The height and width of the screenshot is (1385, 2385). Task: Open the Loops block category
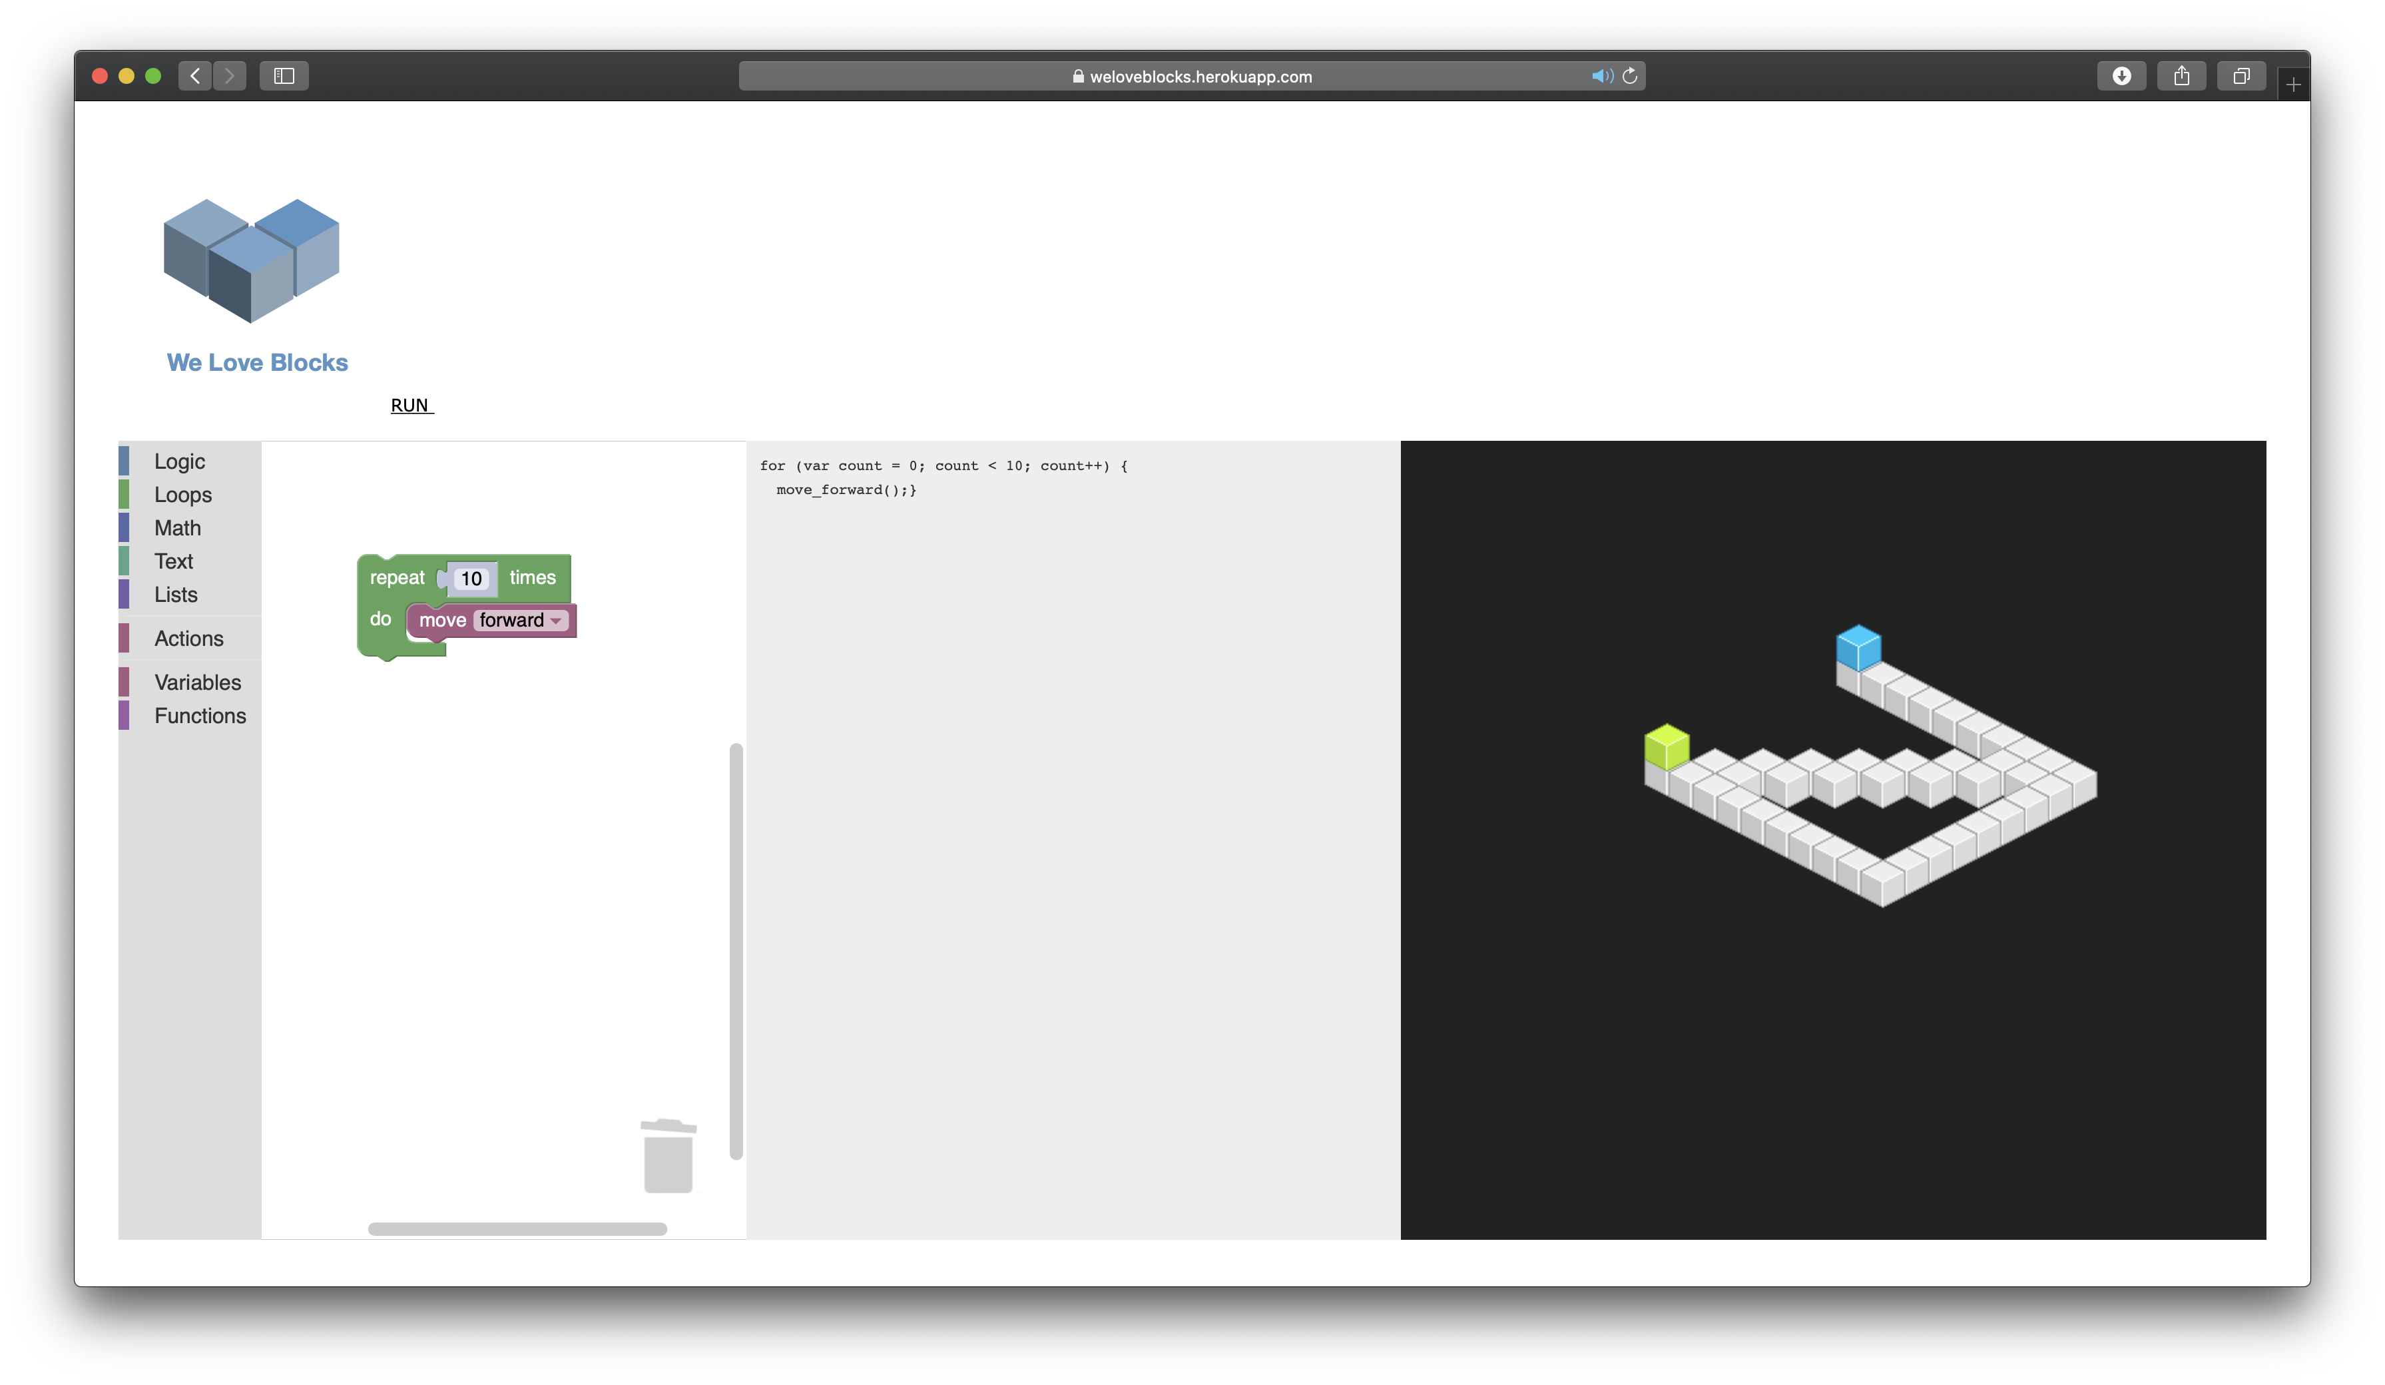(182, 494)
